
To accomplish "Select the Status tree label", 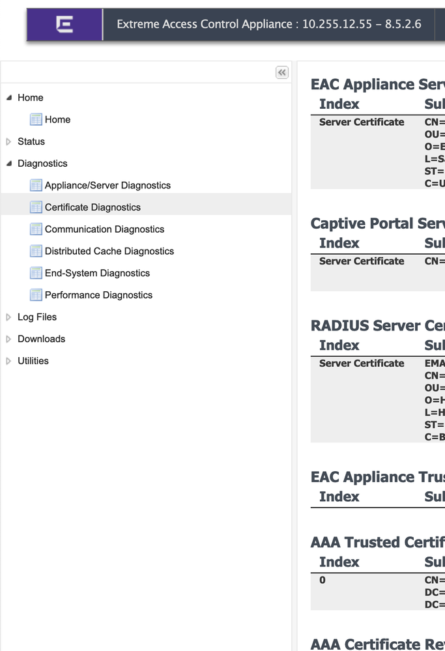I will 31,141.
